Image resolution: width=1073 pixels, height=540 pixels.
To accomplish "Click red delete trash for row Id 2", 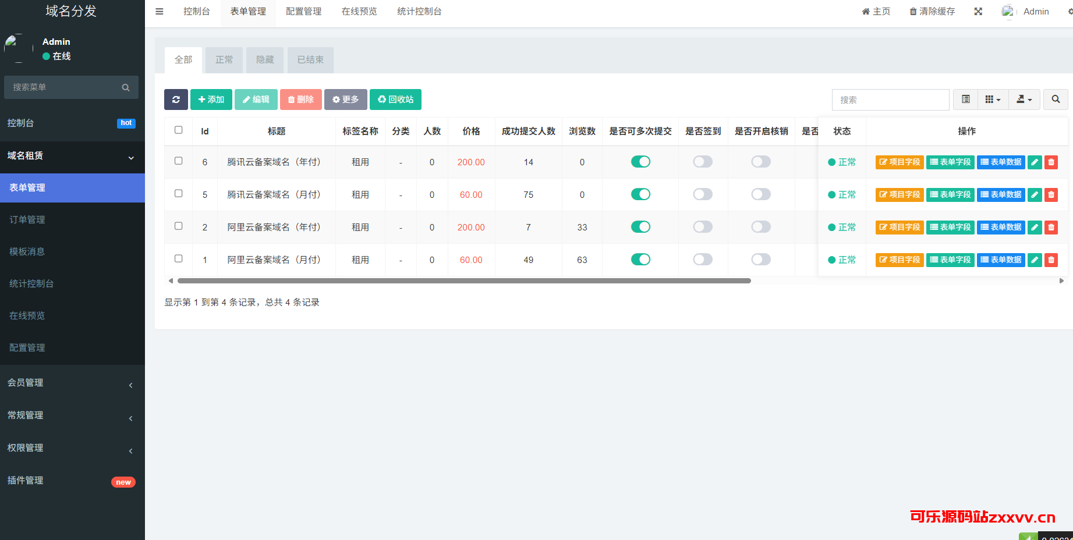I will 1051,228.
